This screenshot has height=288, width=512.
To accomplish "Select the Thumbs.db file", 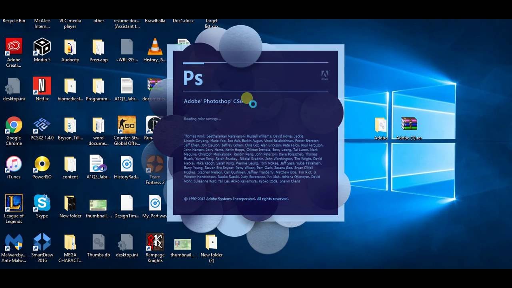I will point(98,242).
